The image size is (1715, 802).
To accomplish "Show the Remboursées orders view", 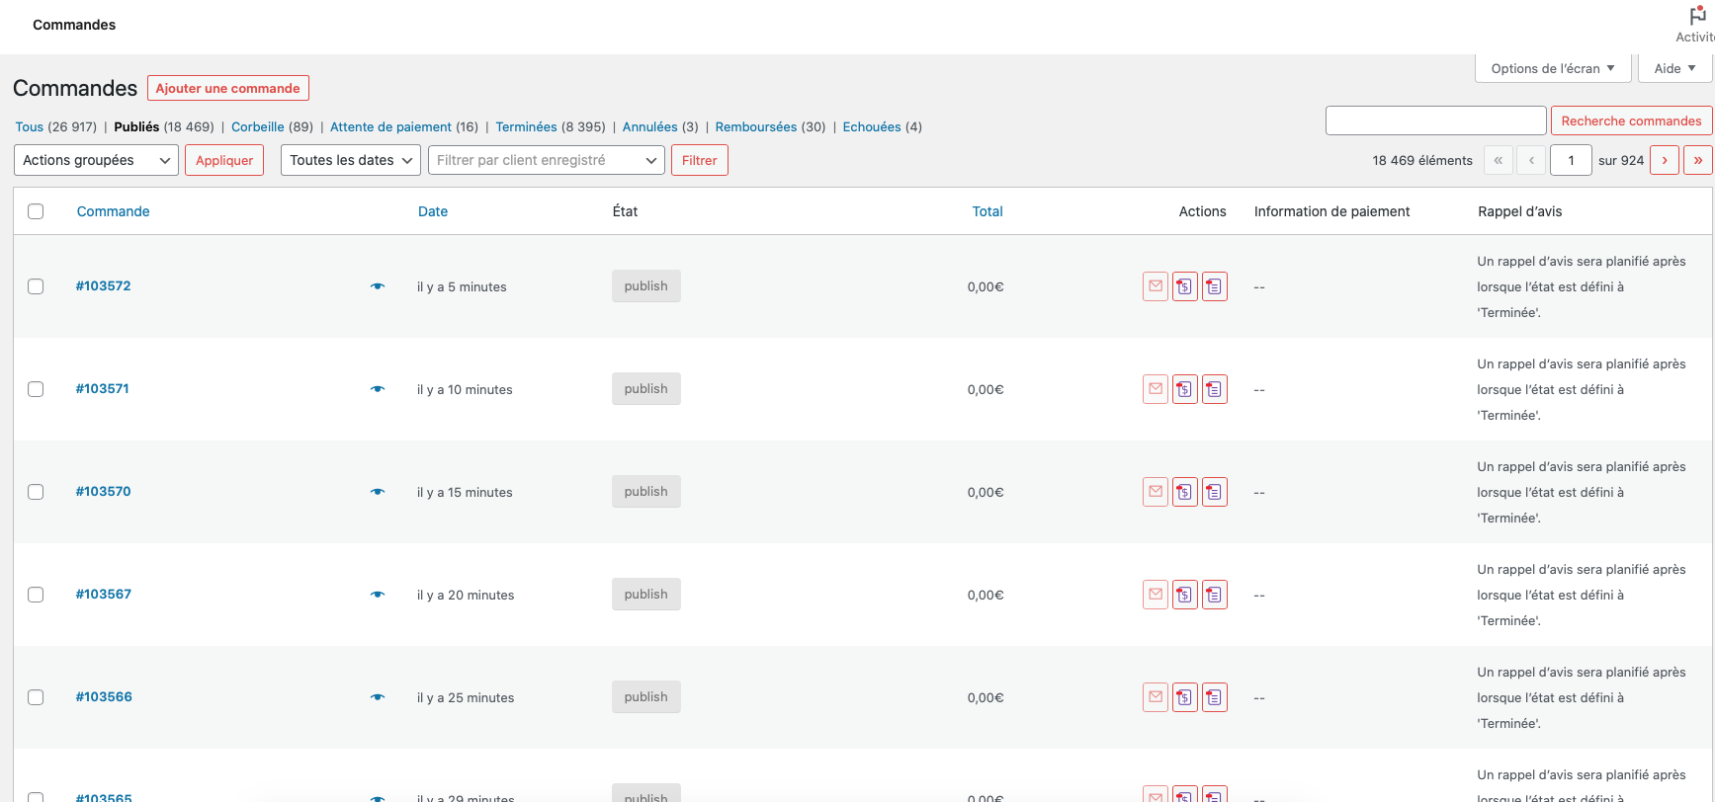I will click(x=756, y=126).
